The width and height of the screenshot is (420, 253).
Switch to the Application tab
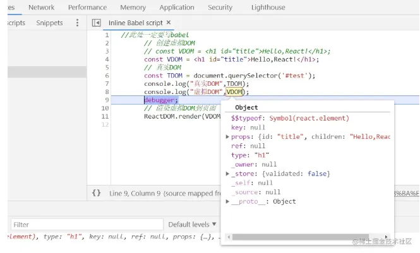[177, 7]
